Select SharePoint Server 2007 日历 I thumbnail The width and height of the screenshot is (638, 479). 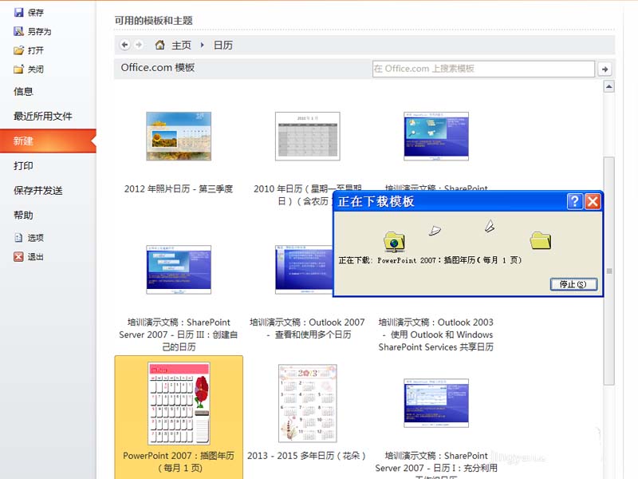coord(436,403)
